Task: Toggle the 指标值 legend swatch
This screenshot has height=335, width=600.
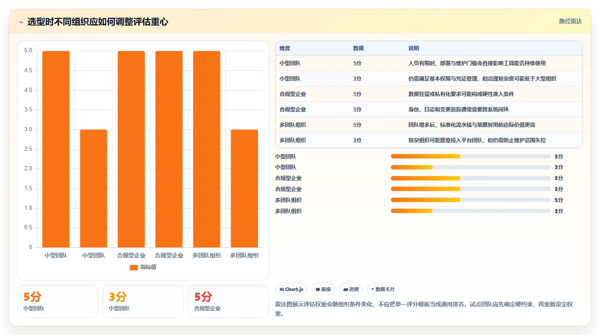Action: point(134,268)
